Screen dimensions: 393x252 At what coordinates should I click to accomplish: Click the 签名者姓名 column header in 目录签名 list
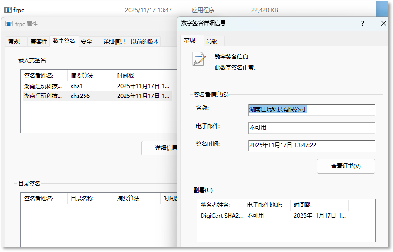coord(44,199)
